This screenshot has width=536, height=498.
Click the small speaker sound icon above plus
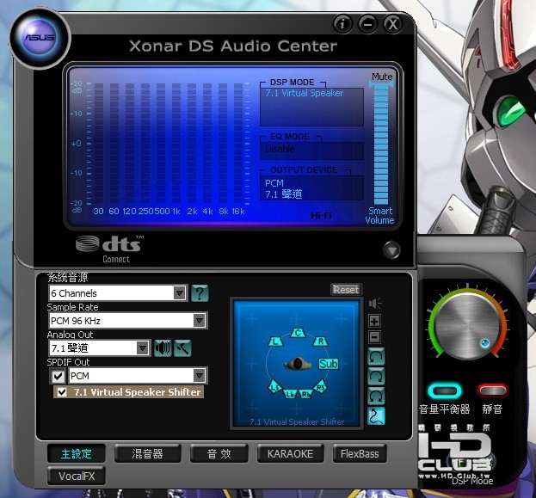point(375,303)
